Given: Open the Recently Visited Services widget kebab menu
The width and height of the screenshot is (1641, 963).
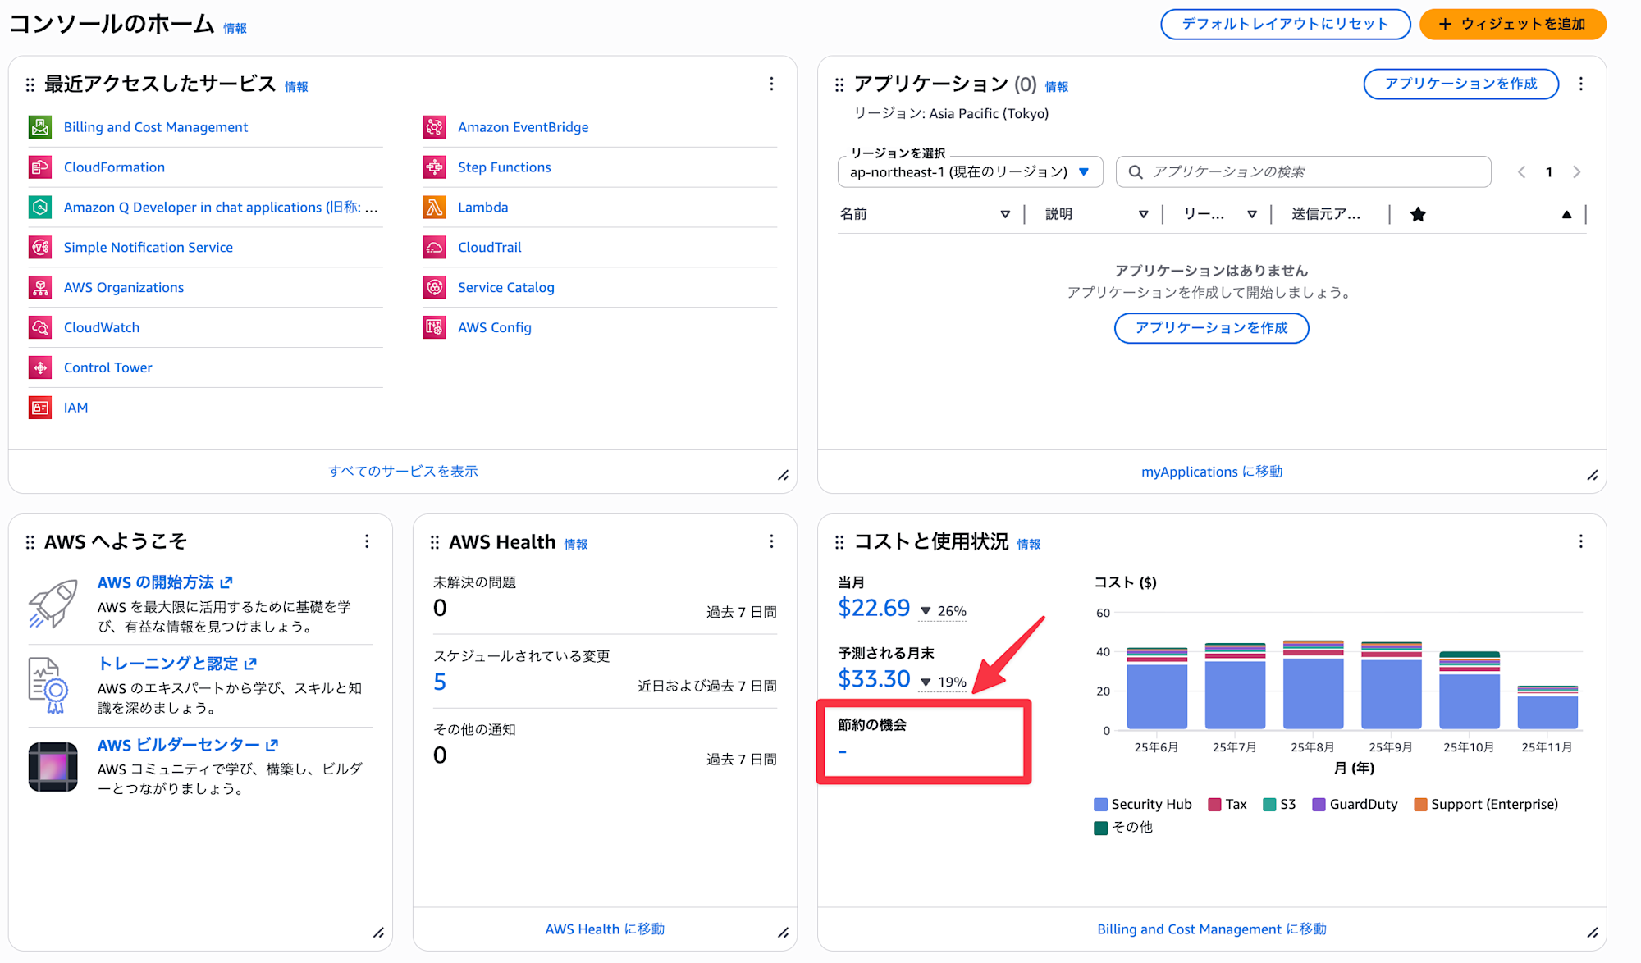Looking at the screenshot, I should point(771,84).
